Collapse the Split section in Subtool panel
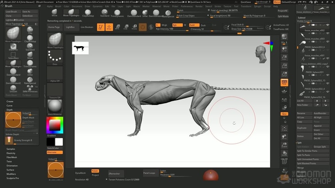 click(x=299, y=142)
